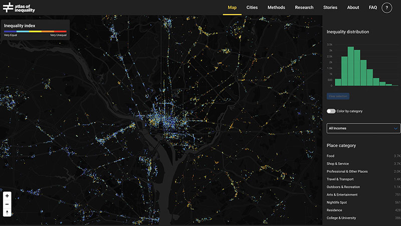Toggle Color by category switch
The width and height of the screenshot is (401, 226).
331,111
